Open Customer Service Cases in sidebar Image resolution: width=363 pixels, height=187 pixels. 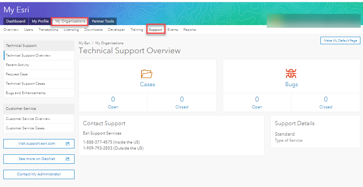[x=39, y=128]
